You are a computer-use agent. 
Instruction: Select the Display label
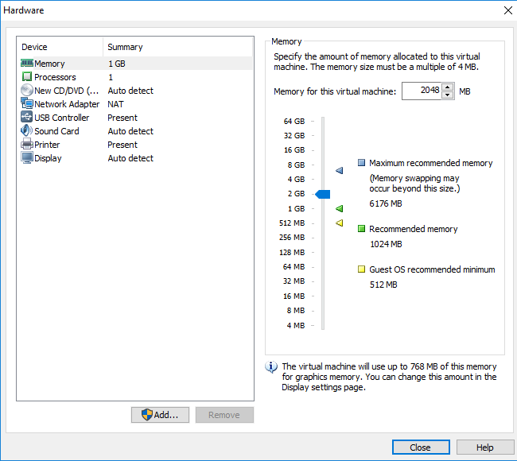click(49, 158)
